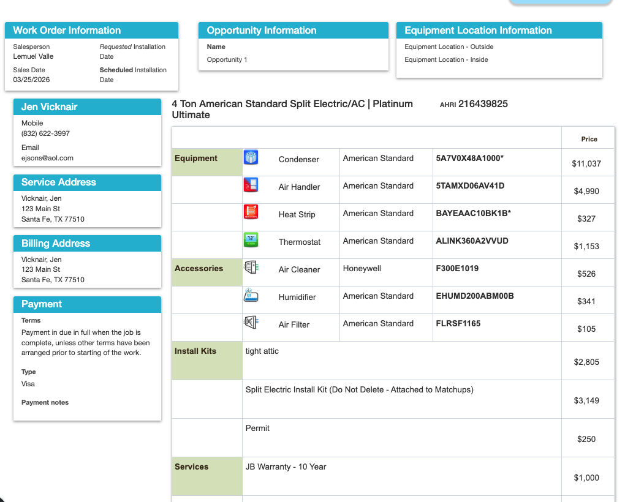This screenshot has width=625, height=502.
Task: Click the mobile number (832) 622-3997
Action: point(45,133)
